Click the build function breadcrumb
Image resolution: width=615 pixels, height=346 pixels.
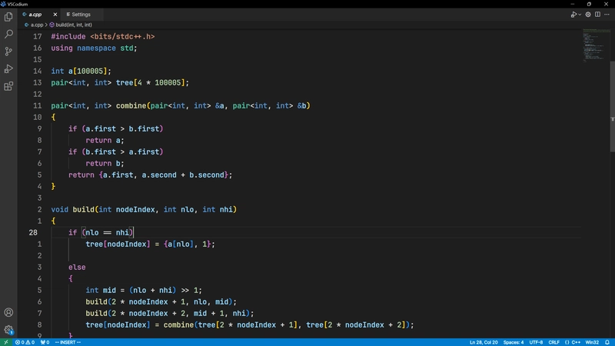[x=74, y=25]
